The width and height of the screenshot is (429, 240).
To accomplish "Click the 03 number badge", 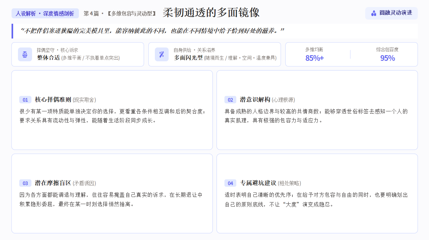I will (25, 183).
